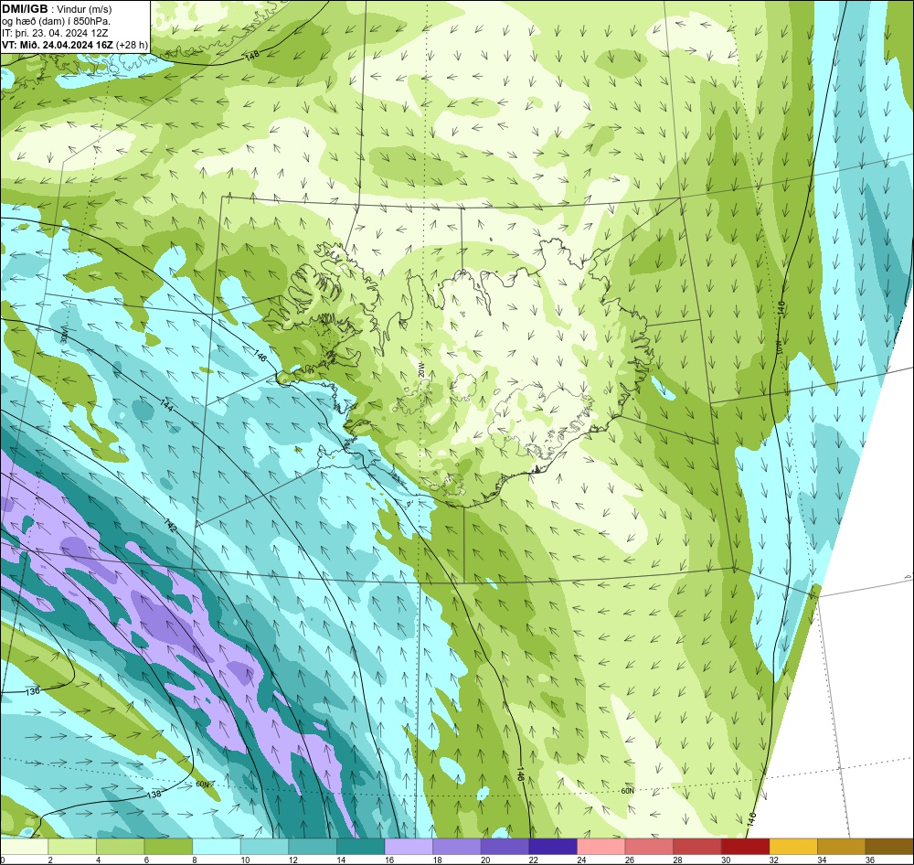Click the 'DMI/IGB : Vindur (m/s)' title line
Screen dimensions: 914x865
[x=57, y=9]
